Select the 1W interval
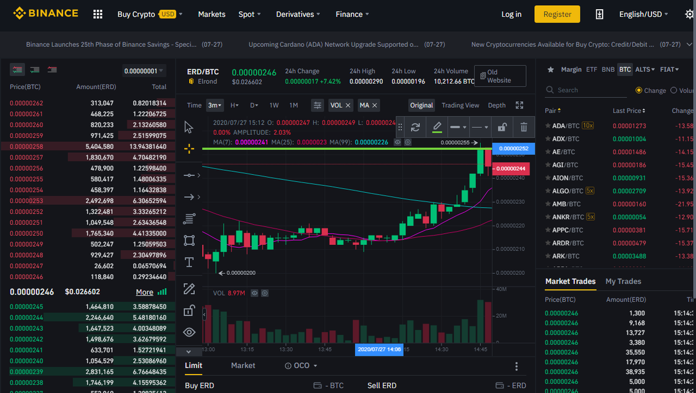Screen dimensions: 696x393 274,105
